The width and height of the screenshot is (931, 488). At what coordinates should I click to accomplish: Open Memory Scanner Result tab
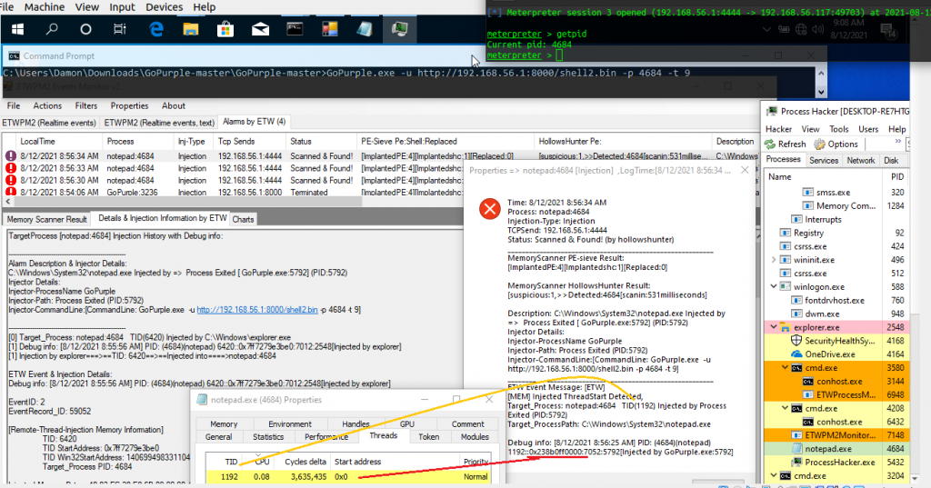47,219
